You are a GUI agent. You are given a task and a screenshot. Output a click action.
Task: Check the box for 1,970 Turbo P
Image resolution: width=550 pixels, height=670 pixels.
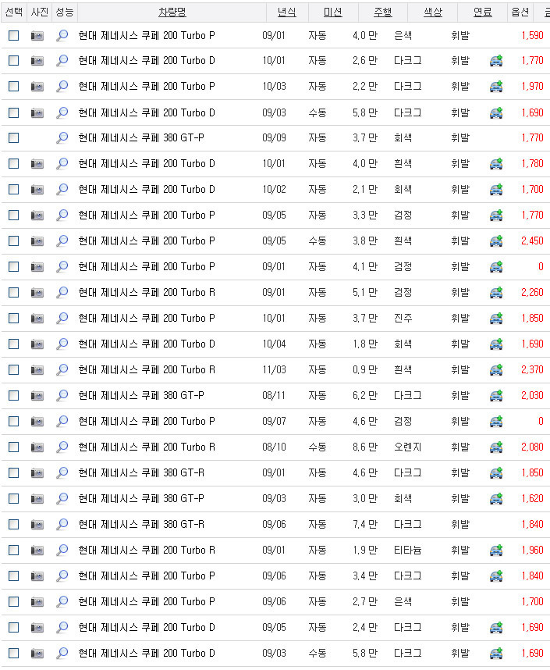pyautogui.click(x=14, y=87)
